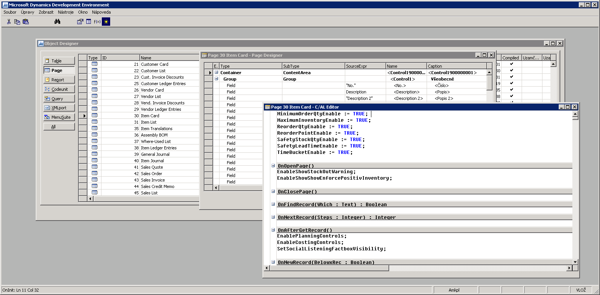Select the MenuSuite object type button
Viewport: 600px width, 295px height.
pos(59,117)
